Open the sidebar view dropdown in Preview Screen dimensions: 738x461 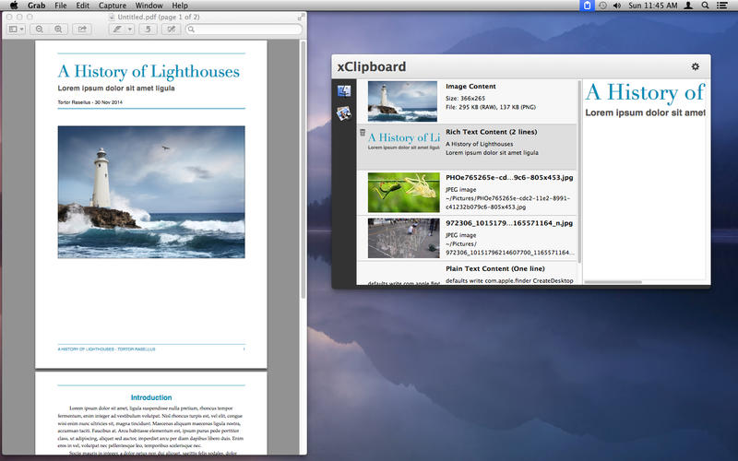point(17,30)
